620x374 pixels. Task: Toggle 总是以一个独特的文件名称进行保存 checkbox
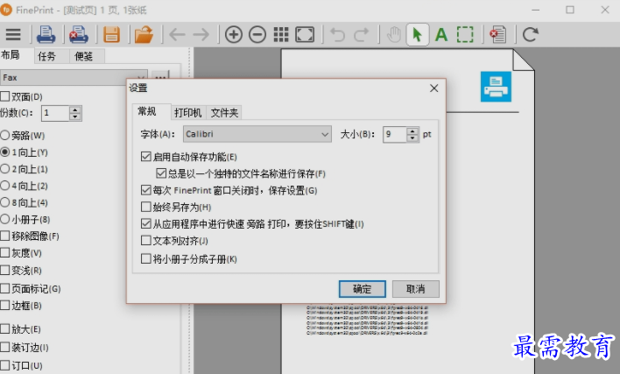pos(161,173)
